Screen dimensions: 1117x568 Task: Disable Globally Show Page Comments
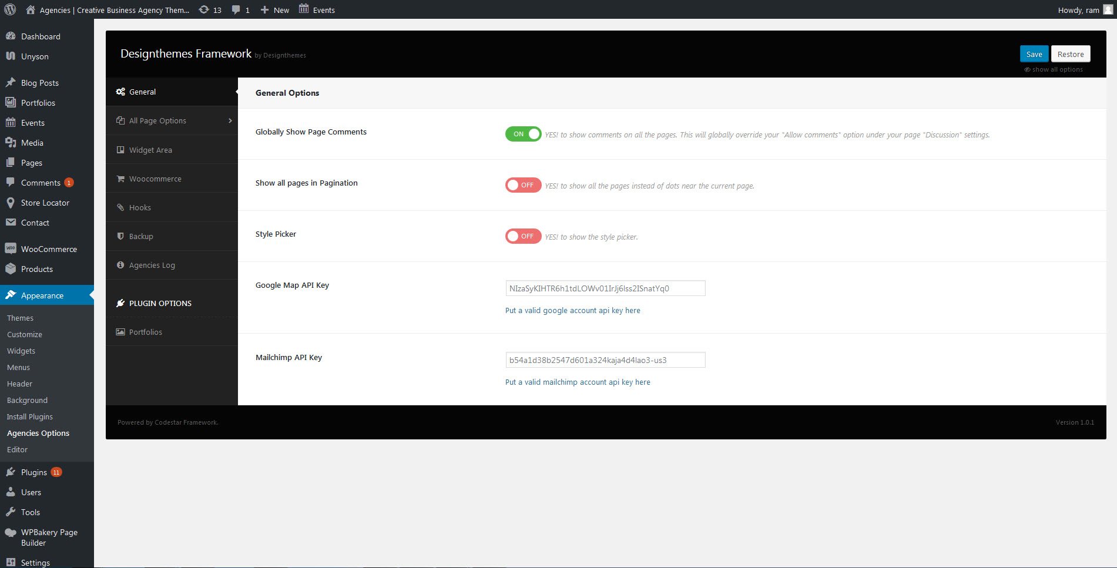(522, 134)
